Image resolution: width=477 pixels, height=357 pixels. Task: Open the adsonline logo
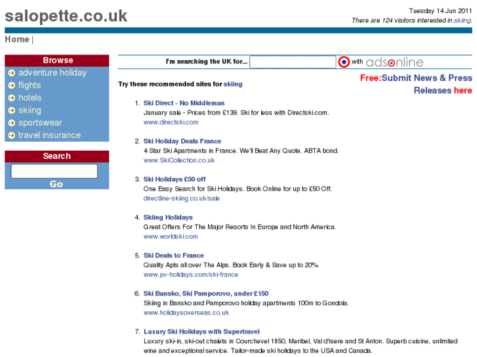click(x=394, y=62)
